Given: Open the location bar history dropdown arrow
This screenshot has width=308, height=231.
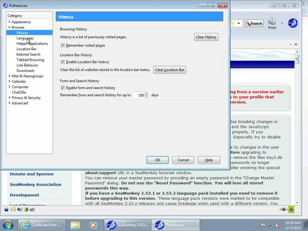Looking at the screenshot, I should coord(239,23).
